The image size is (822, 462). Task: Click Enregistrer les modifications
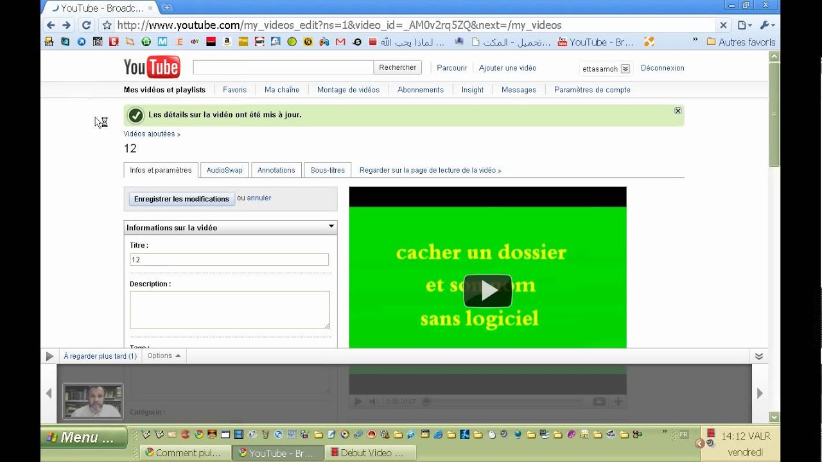(182, 199)
